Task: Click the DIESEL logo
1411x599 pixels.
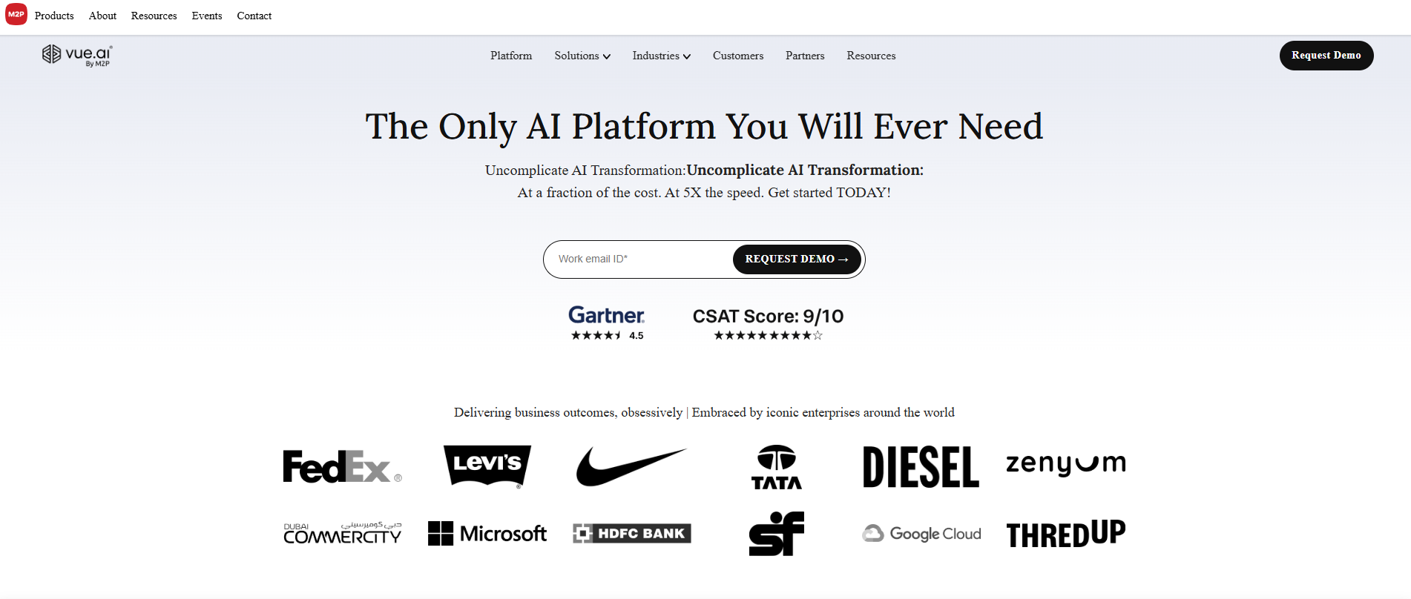Action: click(921, 467)
